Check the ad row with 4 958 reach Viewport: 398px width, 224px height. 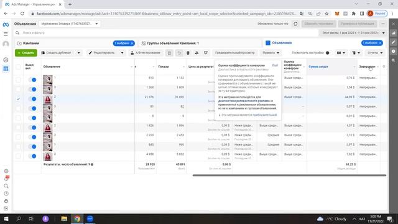(x=18, y=156)
